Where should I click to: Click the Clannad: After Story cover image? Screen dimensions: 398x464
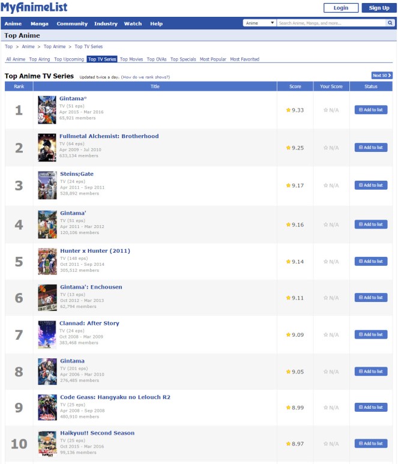pos(47,335)
